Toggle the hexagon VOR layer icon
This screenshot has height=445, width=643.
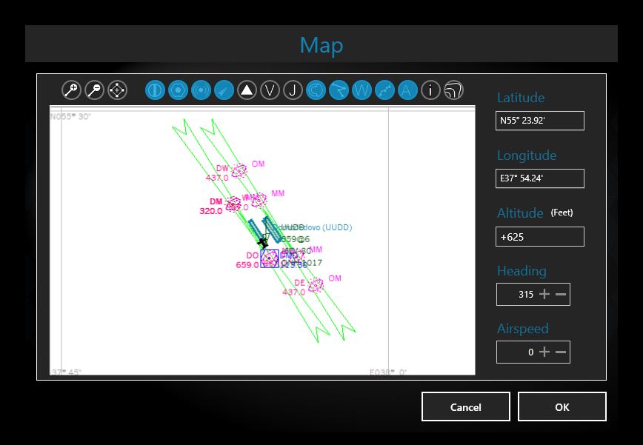click(x=178, y=90)
